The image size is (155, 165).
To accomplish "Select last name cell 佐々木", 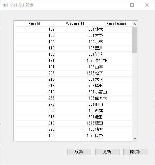I will click(x=114, y=98).
